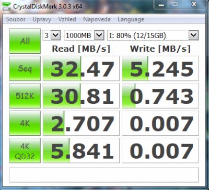The height and width of the screenshot is (190, 209).
Task: Open the Napoveda menu
Action: [x=97, y=19]
